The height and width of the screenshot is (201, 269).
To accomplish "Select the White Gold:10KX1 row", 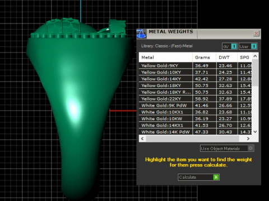I will (196, 112).
